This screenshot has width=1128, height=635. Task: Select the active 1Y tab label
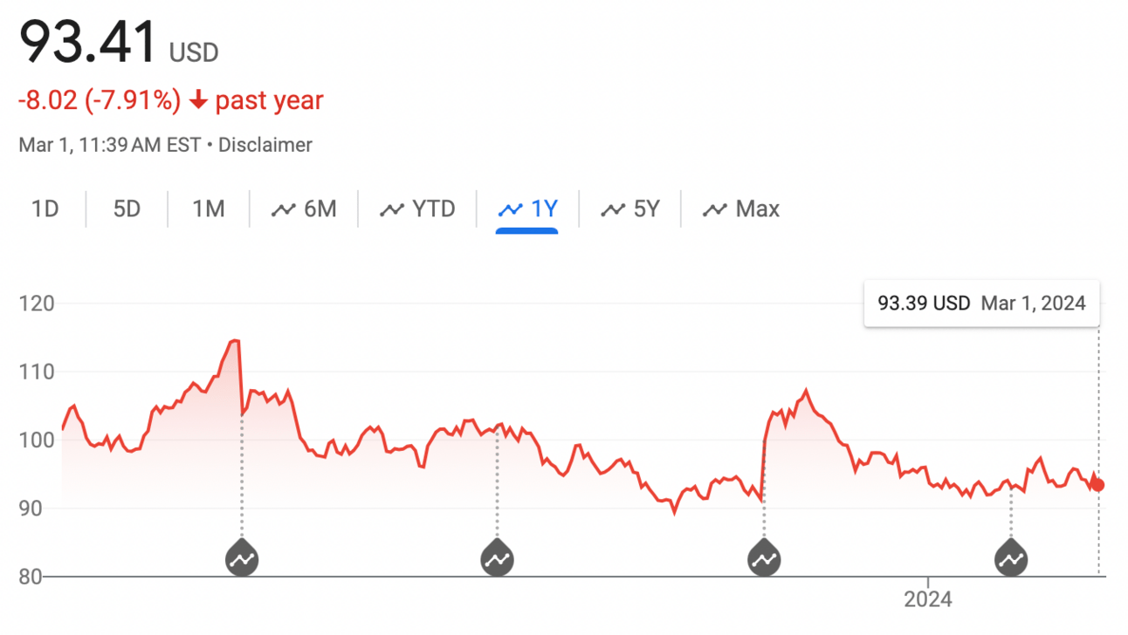pyautogui.click(x=544, y=209)
